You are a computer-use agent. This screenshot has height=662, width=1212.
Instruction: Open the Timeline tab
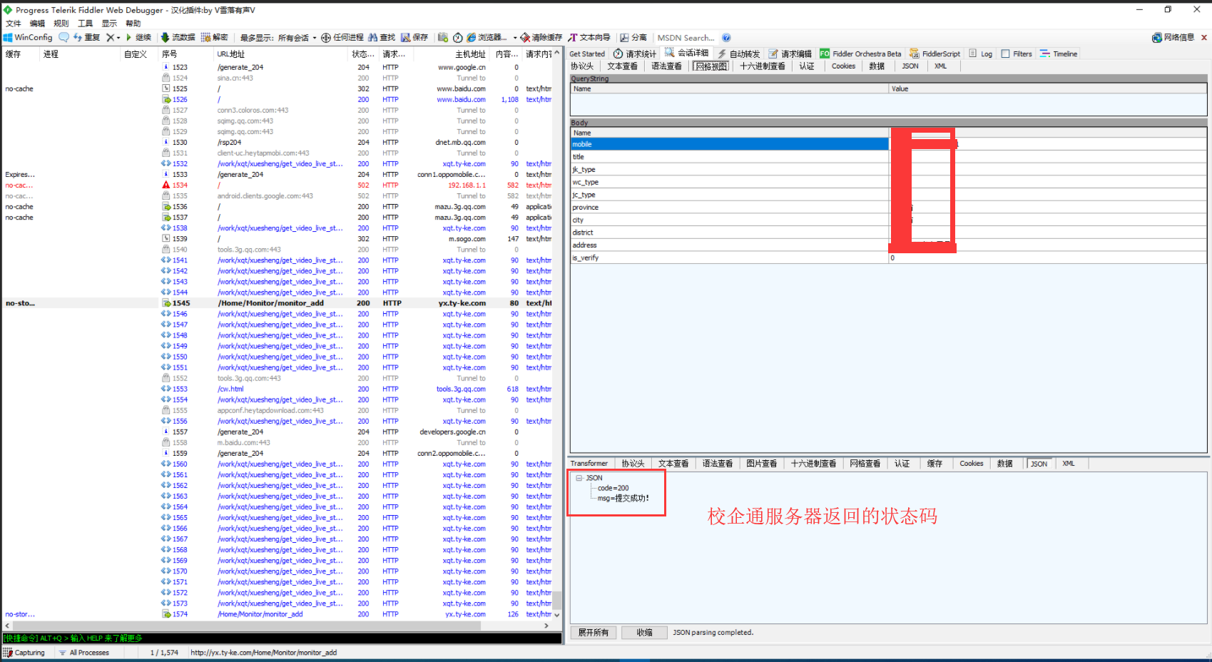click(x=1058, y=54)
